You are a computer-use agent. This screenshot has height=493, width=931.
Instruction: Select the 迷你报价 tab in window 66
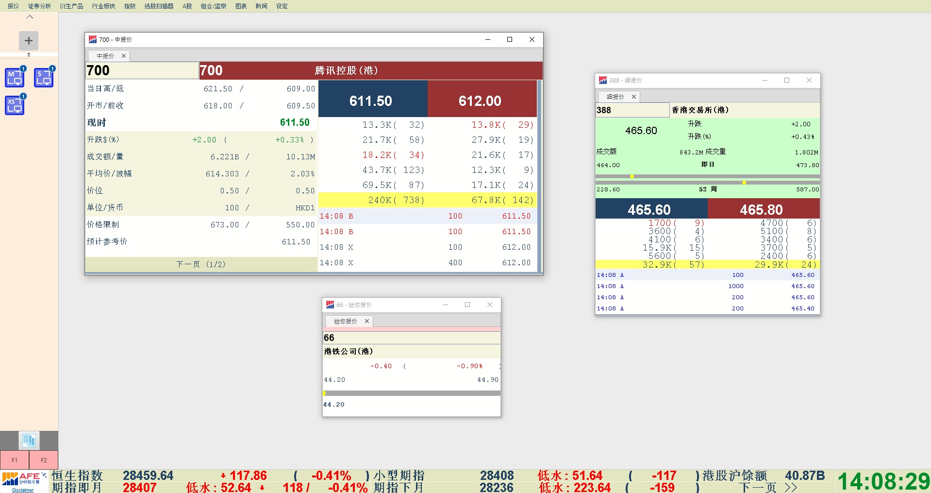[345, 321]
